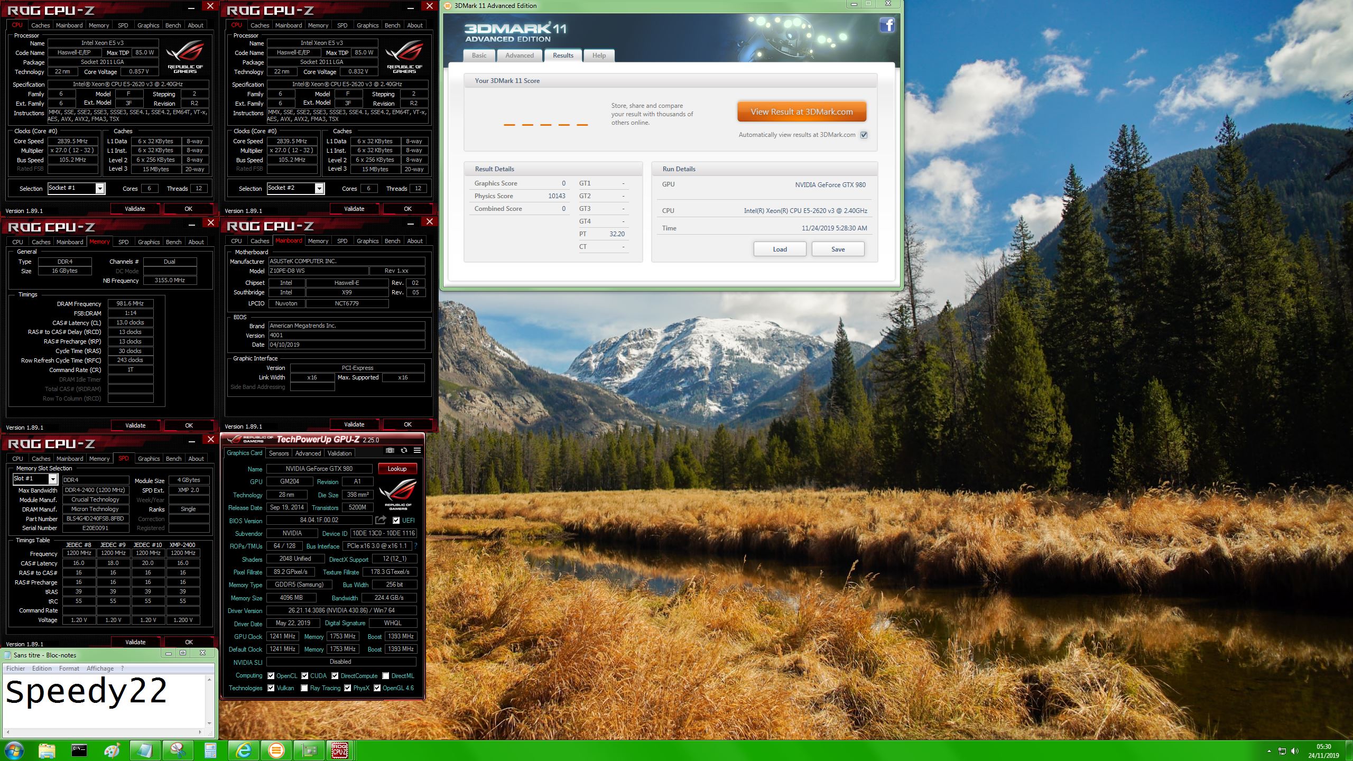Click the GPU name field NVIDIA GeForce GTX 980

pyautogui.click(x=319, y=469)
